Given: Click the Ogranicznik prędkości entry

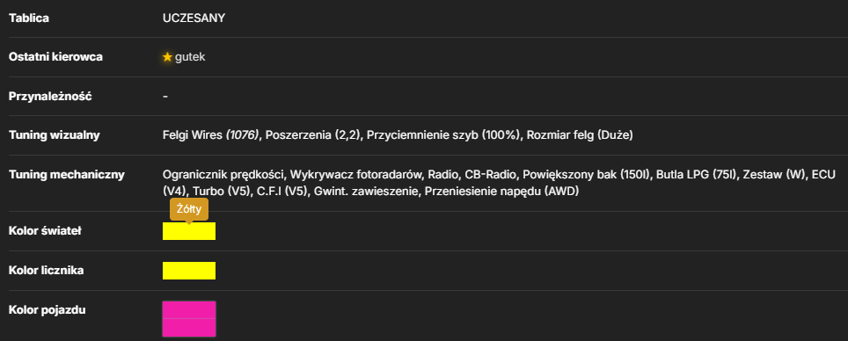Looking at the screenshot, I should coord(223,175).
